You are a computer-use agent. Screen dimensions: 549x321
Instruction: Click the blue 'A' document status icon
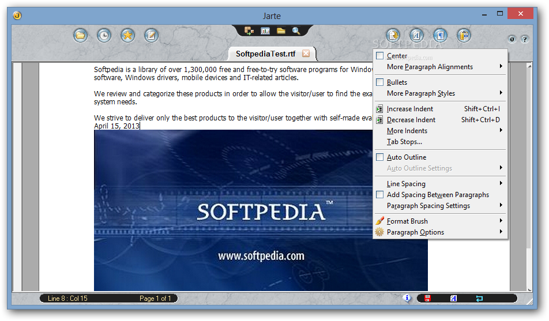[x=453, y=299]
